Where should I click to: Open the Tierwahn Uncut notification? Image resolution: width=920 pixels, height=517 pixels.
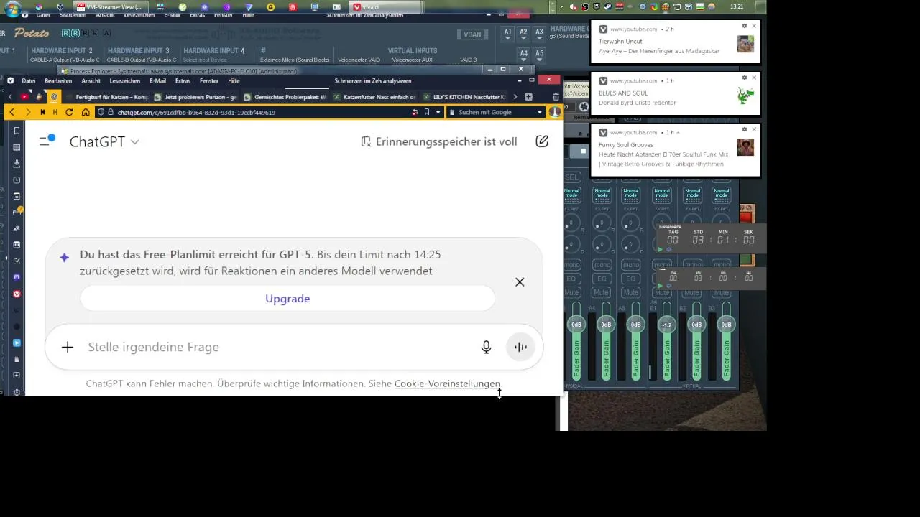pyautogui.click(x=675, y=42)
